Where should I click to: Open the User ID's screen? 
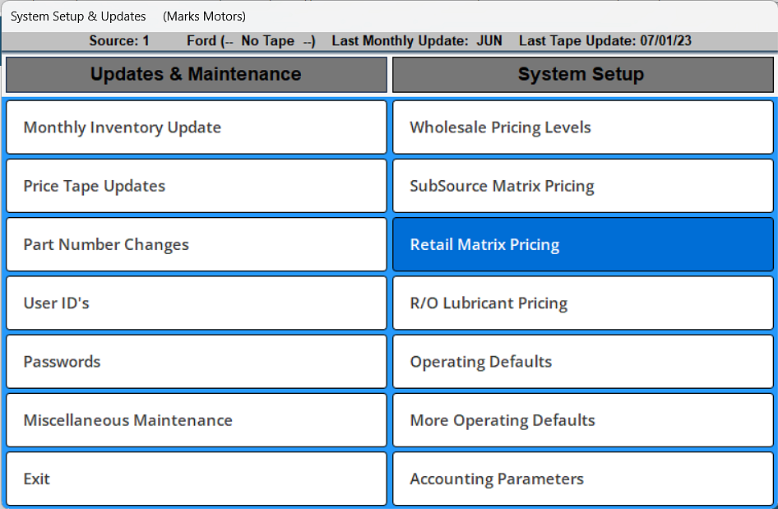tap(196, 303)
